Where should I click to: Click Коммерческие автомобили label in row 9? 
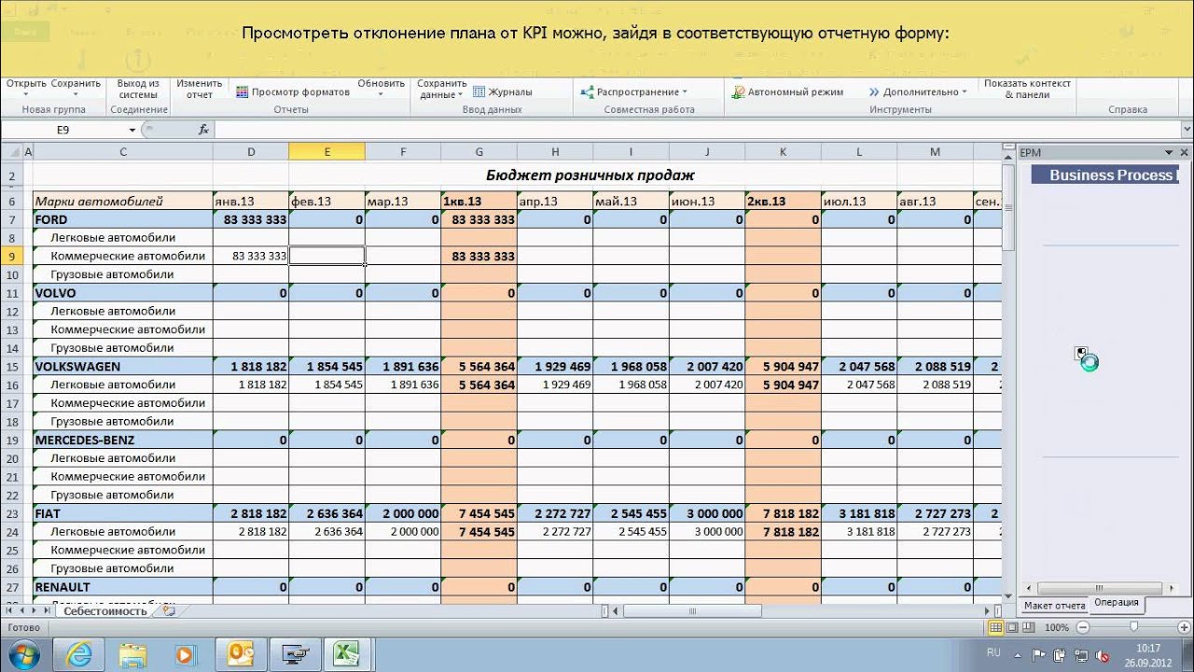pyautogui.click(x=128, y=256)
